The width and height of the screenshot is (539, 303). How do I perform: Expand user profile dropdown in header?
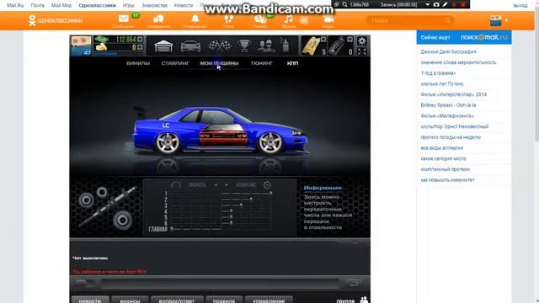click(x=506, y=20)
